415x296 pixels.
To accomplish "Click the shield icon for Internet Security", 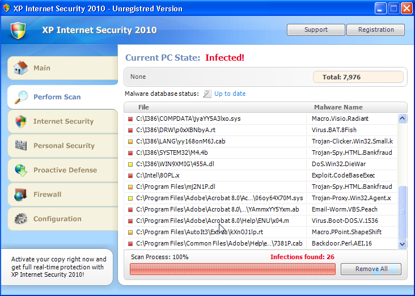I will pyautogui.click(x=21, y=121).
